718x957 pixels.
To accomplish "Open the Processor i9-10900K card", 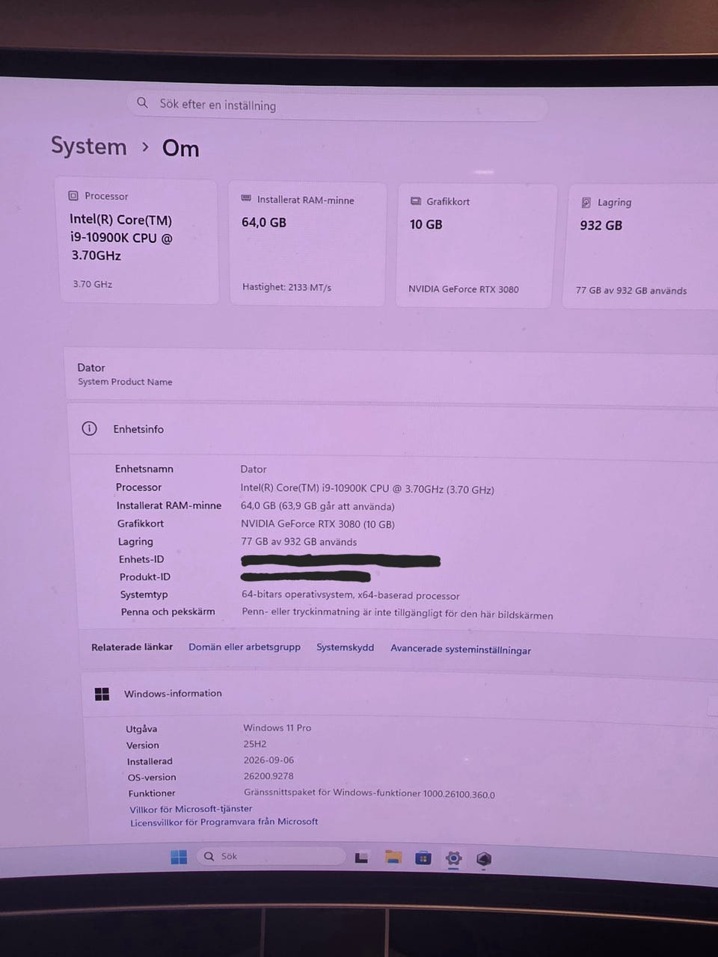I will pos(138,241).
